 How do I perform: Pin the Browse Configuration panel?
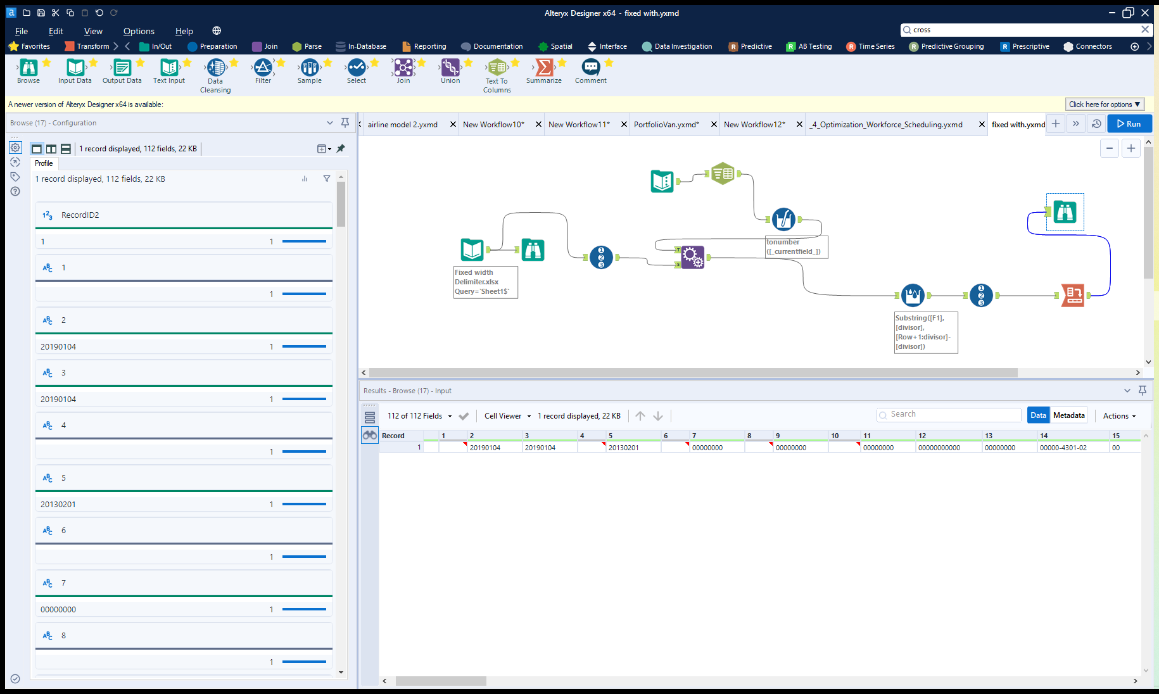[x=345, y=123]
